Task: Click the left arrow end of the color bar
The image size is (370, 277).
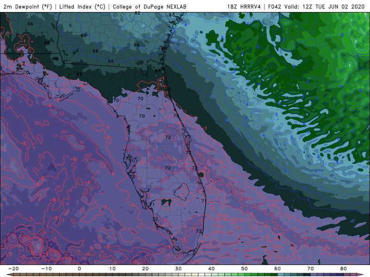Action: (9, 275)
